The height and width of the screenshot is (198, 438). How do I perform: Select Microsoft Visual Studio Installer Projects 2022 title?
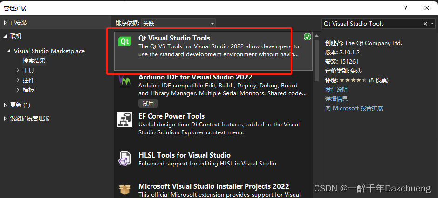pos(214,186)
